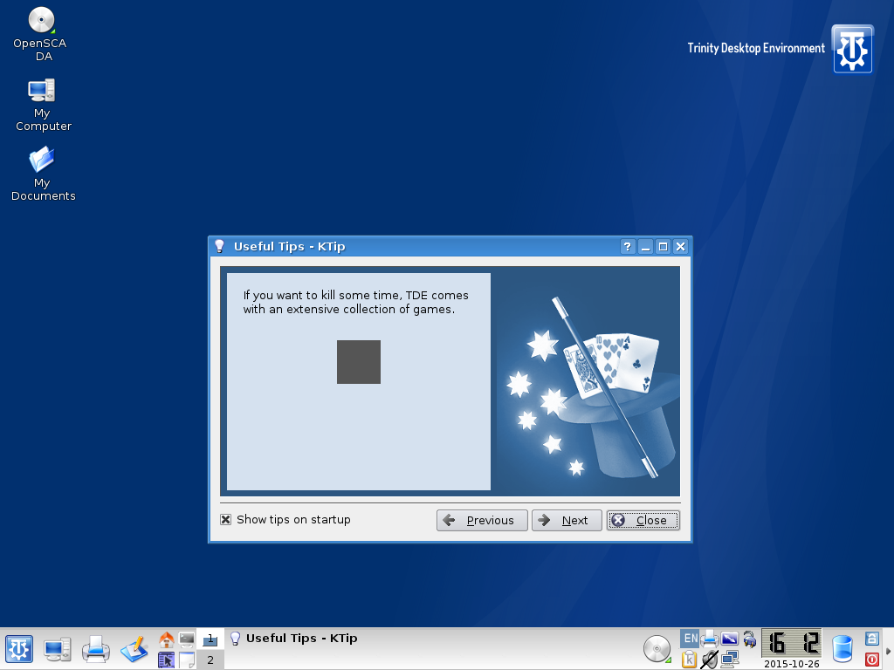This screenshot has width=894, height=670.
Task: Click the network connections tray icon
Action: pos(729,660)
